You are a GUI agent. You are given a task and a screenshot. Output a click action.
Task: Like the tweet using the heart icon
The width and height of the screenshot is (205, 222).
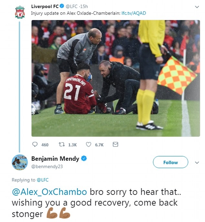click(88, 145)
